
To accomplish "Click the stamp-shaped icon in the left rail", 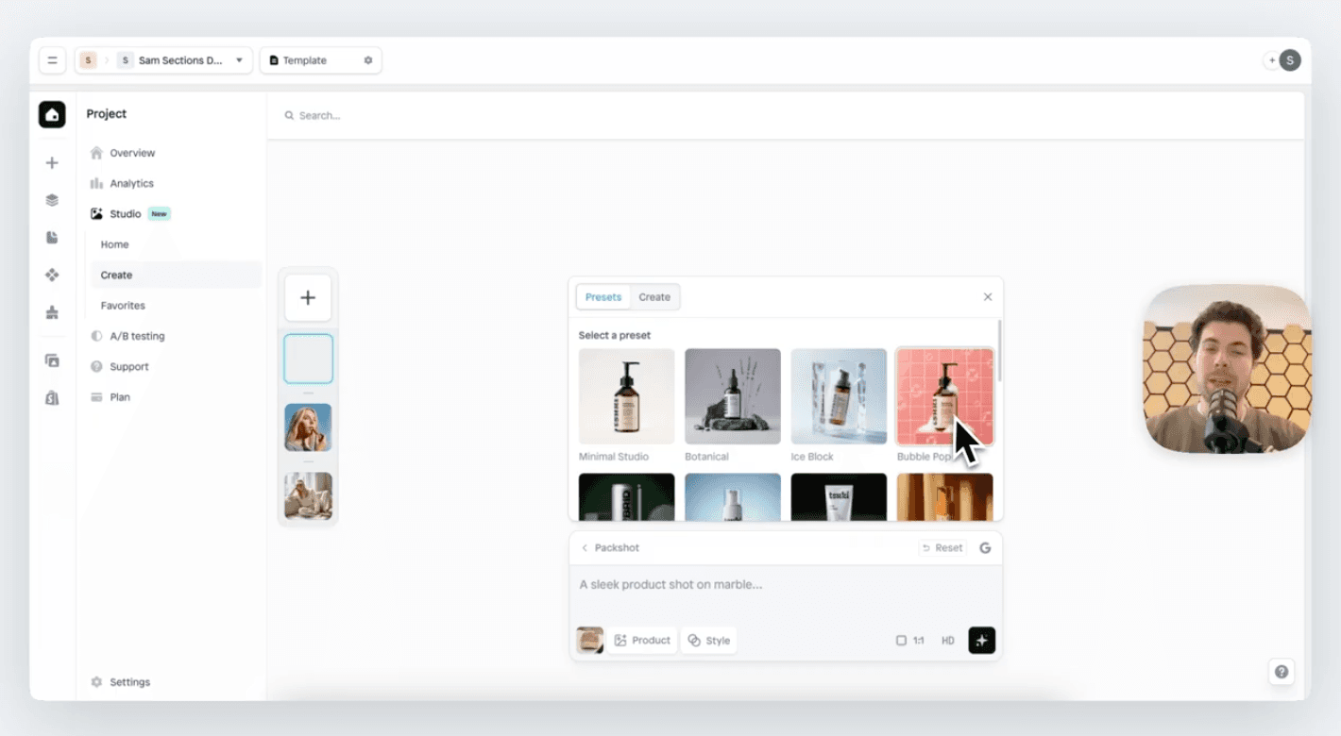I will click(x=52, y=312).
